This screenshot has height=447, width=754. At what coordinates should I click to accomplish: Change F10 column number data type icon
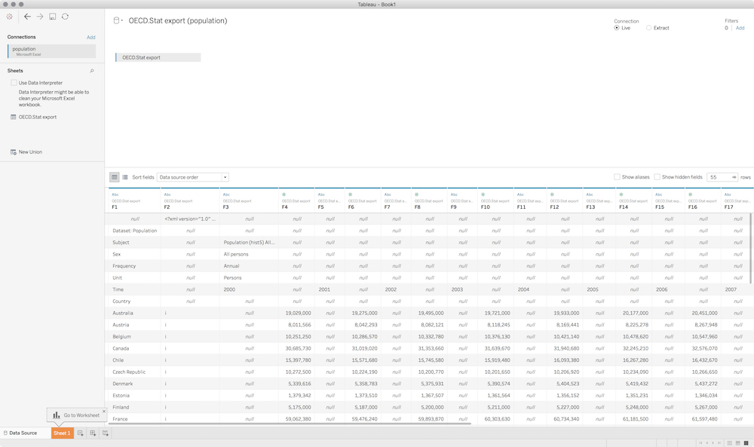[483, 194]
